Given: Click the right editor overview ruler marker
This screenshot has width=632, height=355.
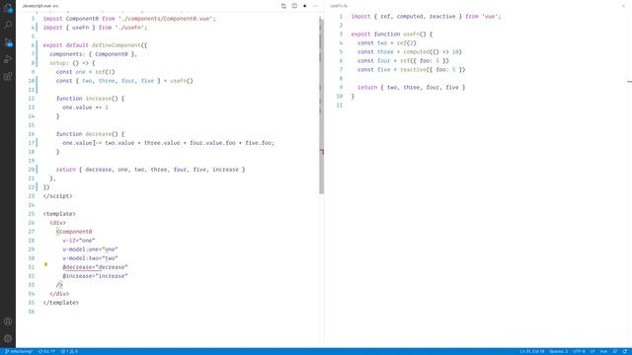Looking at the screenshot, I should click(x=630, y=82).
